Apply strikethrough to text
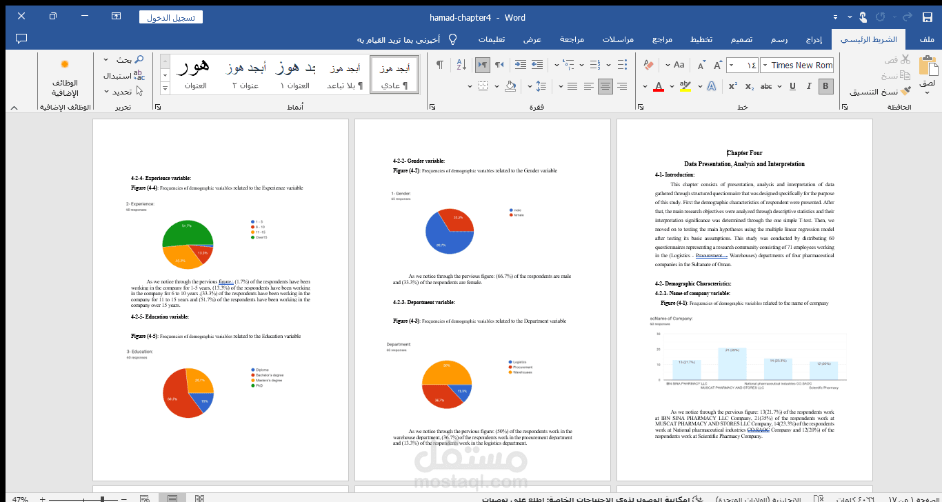This screenshot has width=942, height=502. pyautogui.click(x=766, y=86)
